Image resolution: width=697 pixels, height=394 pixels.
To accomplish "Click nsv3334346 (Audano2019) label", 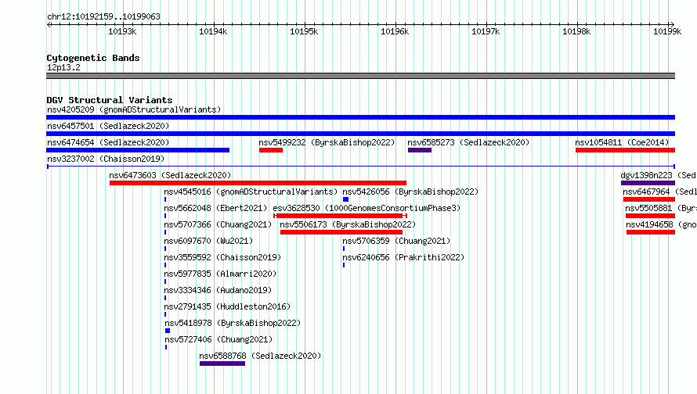I will pyautogui.click(x=218, y=290).
